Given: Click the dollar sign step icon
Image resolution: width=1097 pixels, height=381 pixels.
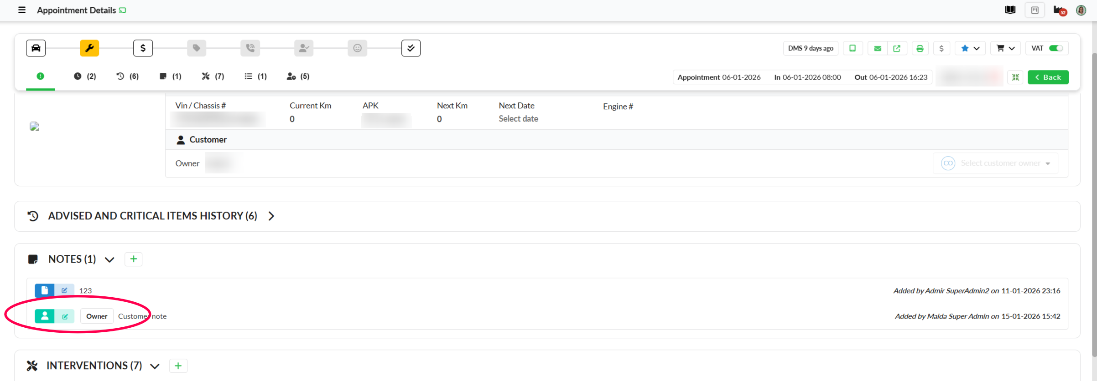Looking at the screenshot, I should (143, 48).
